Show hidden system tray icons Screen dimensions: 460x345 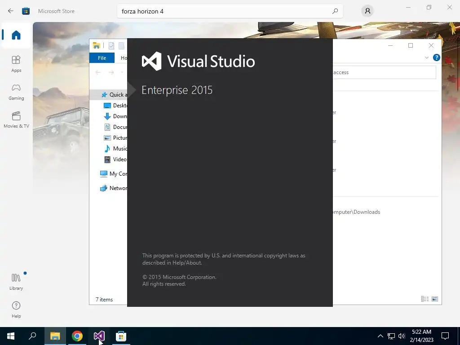380,336
